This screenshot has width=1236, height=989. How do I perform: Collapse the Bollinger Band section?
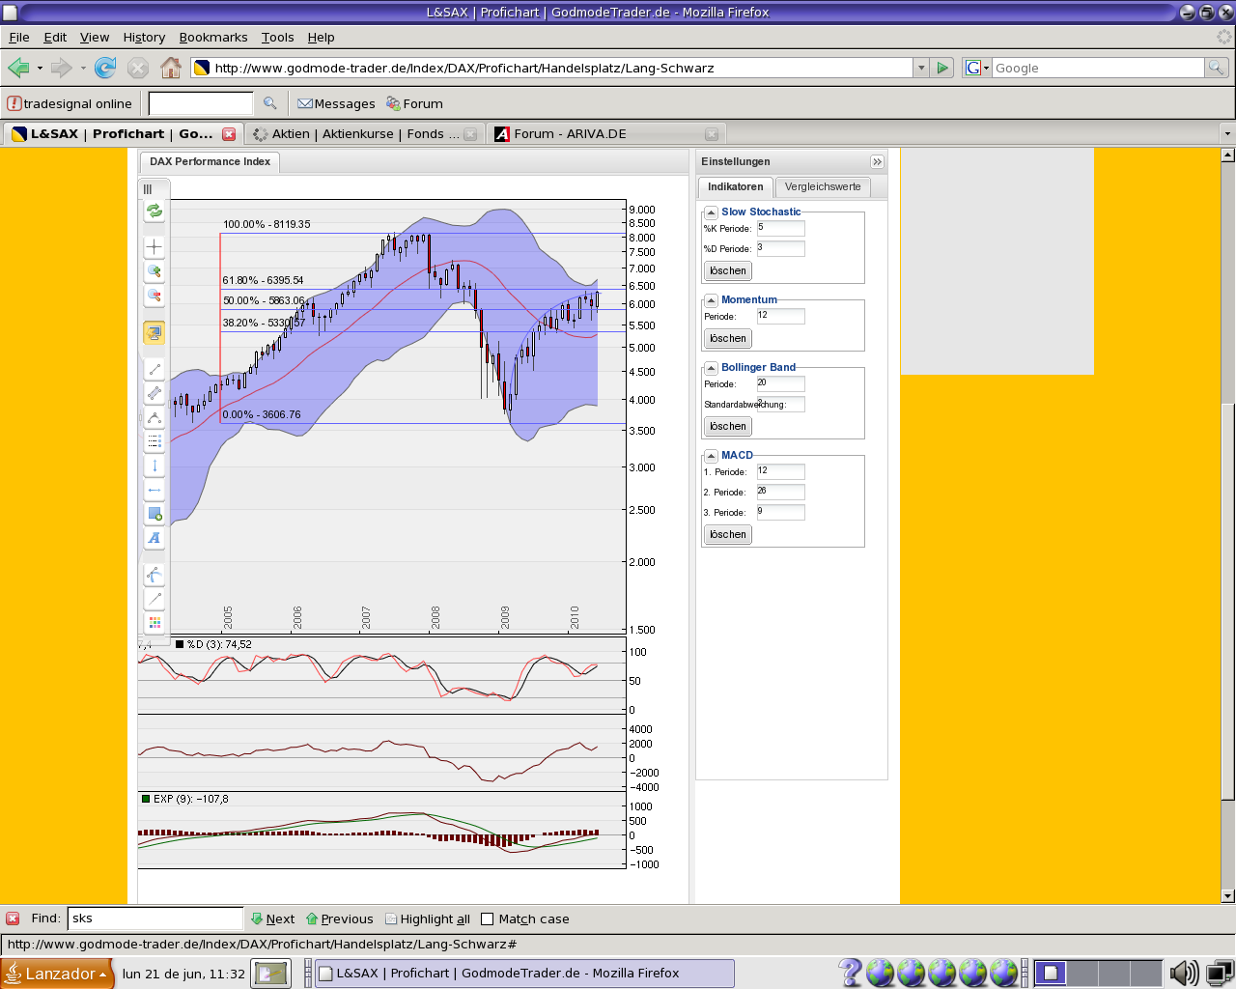tap(711, 368)
